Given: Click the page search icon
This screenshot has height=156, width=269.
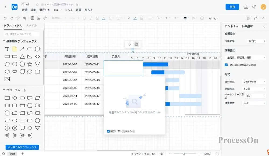Looking at the screenshot, I should (249, 18).
